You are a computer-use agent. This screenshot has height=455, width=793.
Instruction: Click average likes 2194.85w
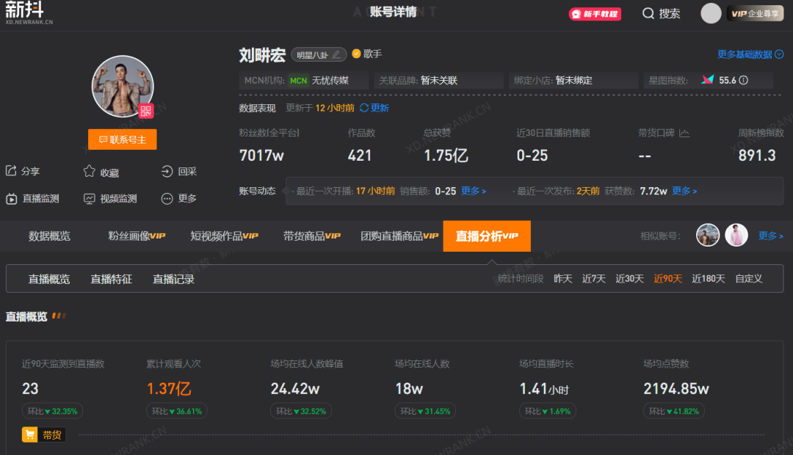click(676, 389)
